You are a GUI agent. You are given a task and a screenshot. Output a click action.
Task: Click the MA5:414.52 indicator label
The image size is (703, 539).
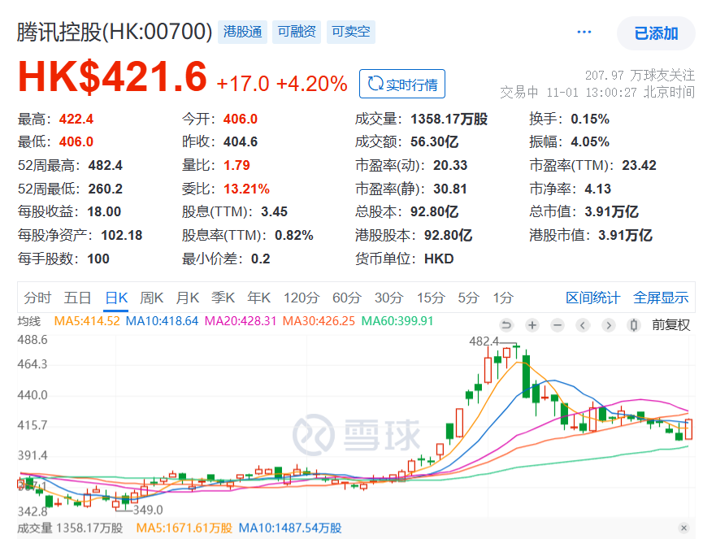click(x=87, y=321)
